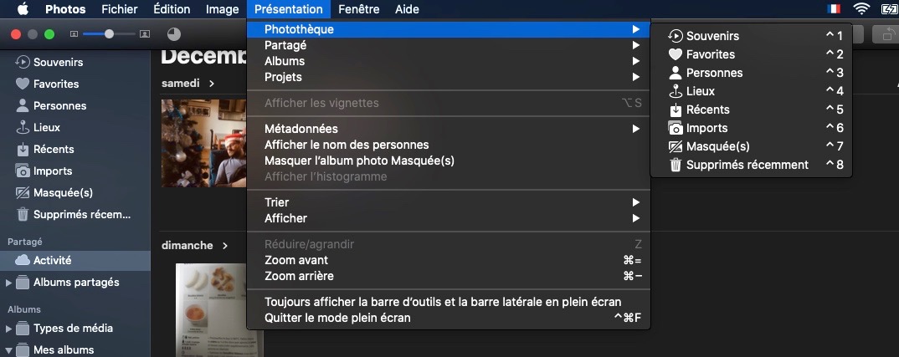Click the Lieux pin icon in the submenu

[676, 91]
